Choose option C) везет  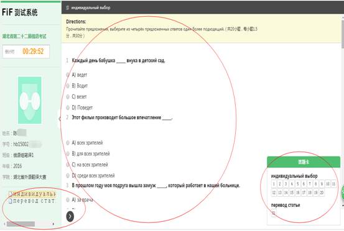point(68,97)
